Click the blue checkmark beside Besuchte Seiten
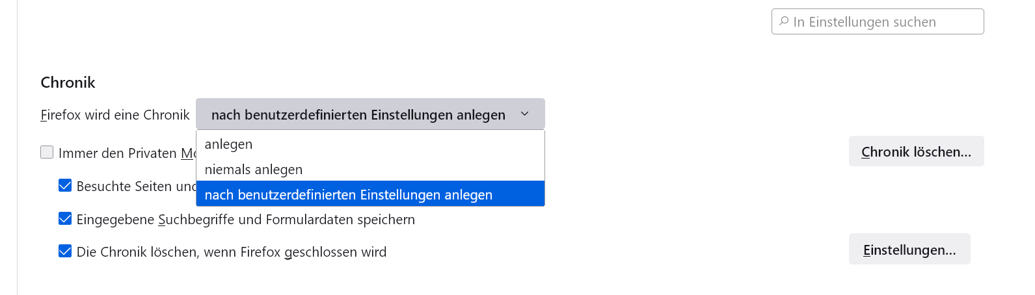Image resolution: width=1035 pixels, height=295 pixels. 65,186
